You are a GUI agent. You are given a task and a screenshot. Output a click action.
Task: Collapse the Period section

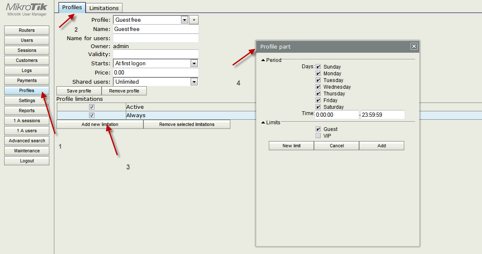[263, 60]
